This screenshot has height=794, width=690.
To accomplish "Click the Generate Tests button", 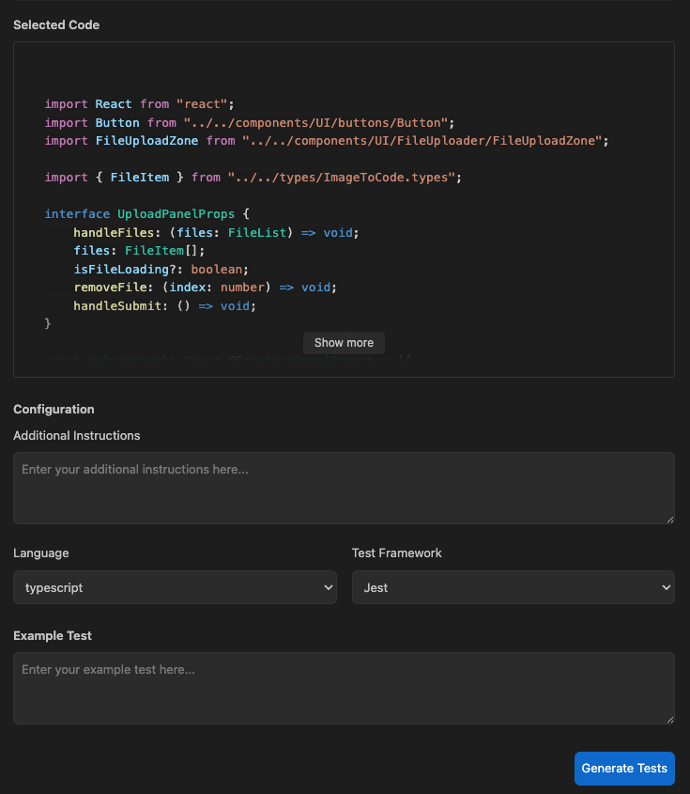I will pyautogui.click(x=624, y=769).
